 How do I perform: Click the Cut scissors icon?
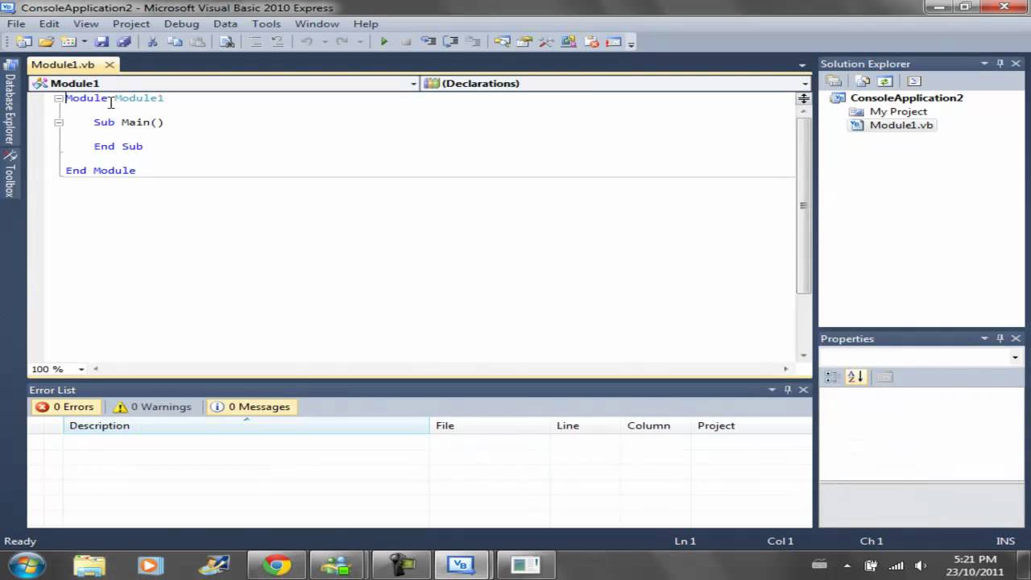[152, 42]
